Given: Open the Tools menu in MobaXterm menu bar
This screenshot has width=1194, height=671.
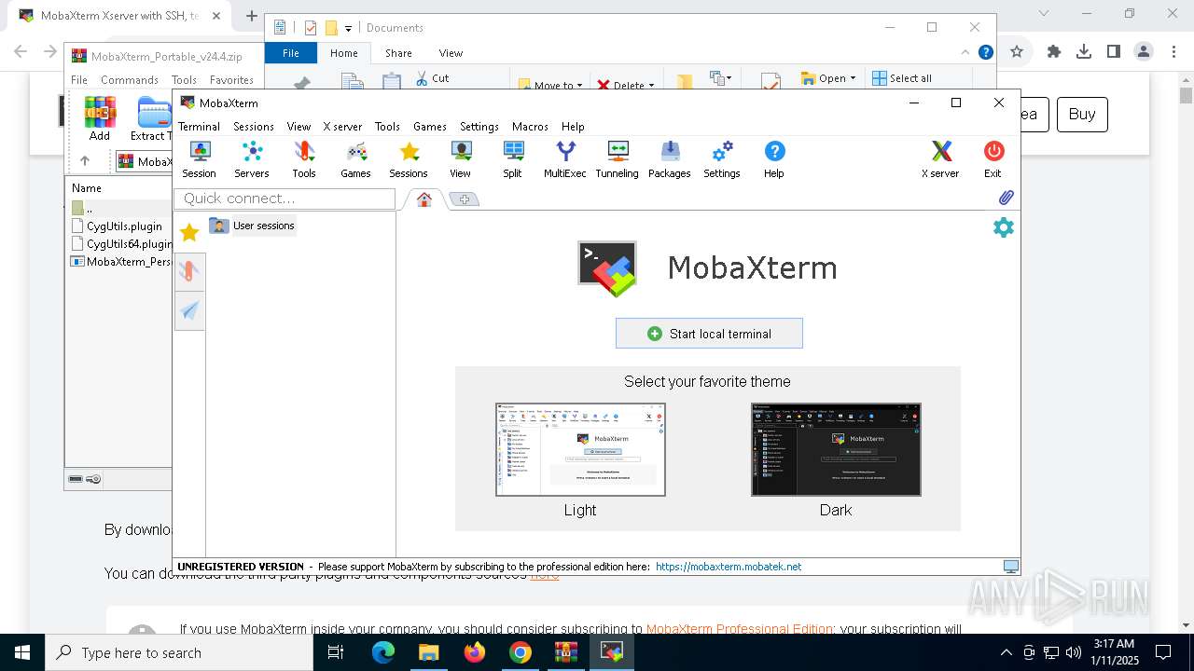Looking at the screenshot, I should [387, 127].
